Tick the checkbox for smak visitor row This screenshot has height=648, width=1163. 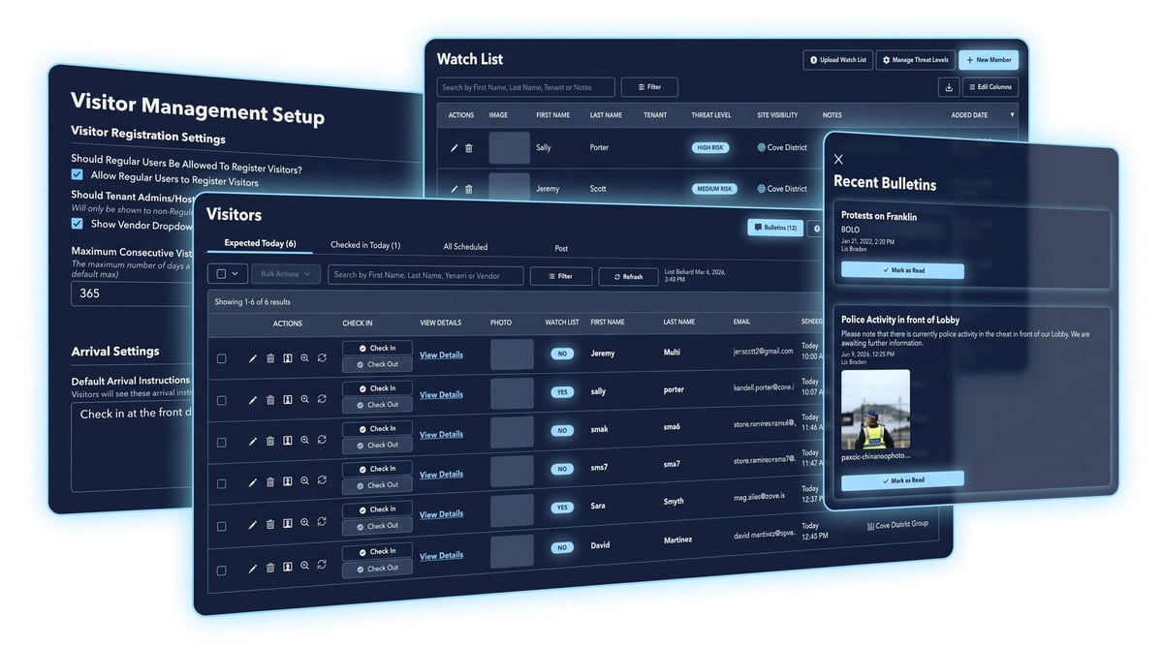221,442
